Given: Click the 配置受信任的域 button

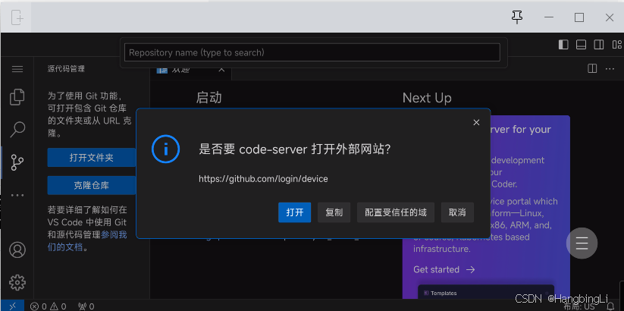Looking at the screenshot, I should [396, 212].
